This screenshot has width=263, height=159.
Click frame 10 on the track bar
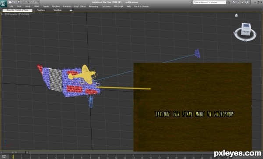(99, 157)
